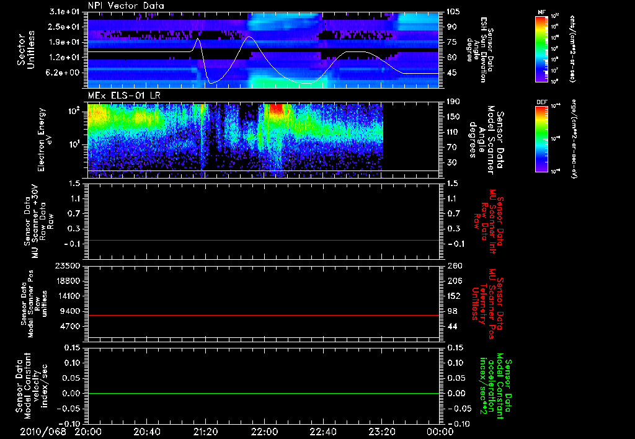Click the red high-flux patch in ELS spectrogram

(276, 109)
